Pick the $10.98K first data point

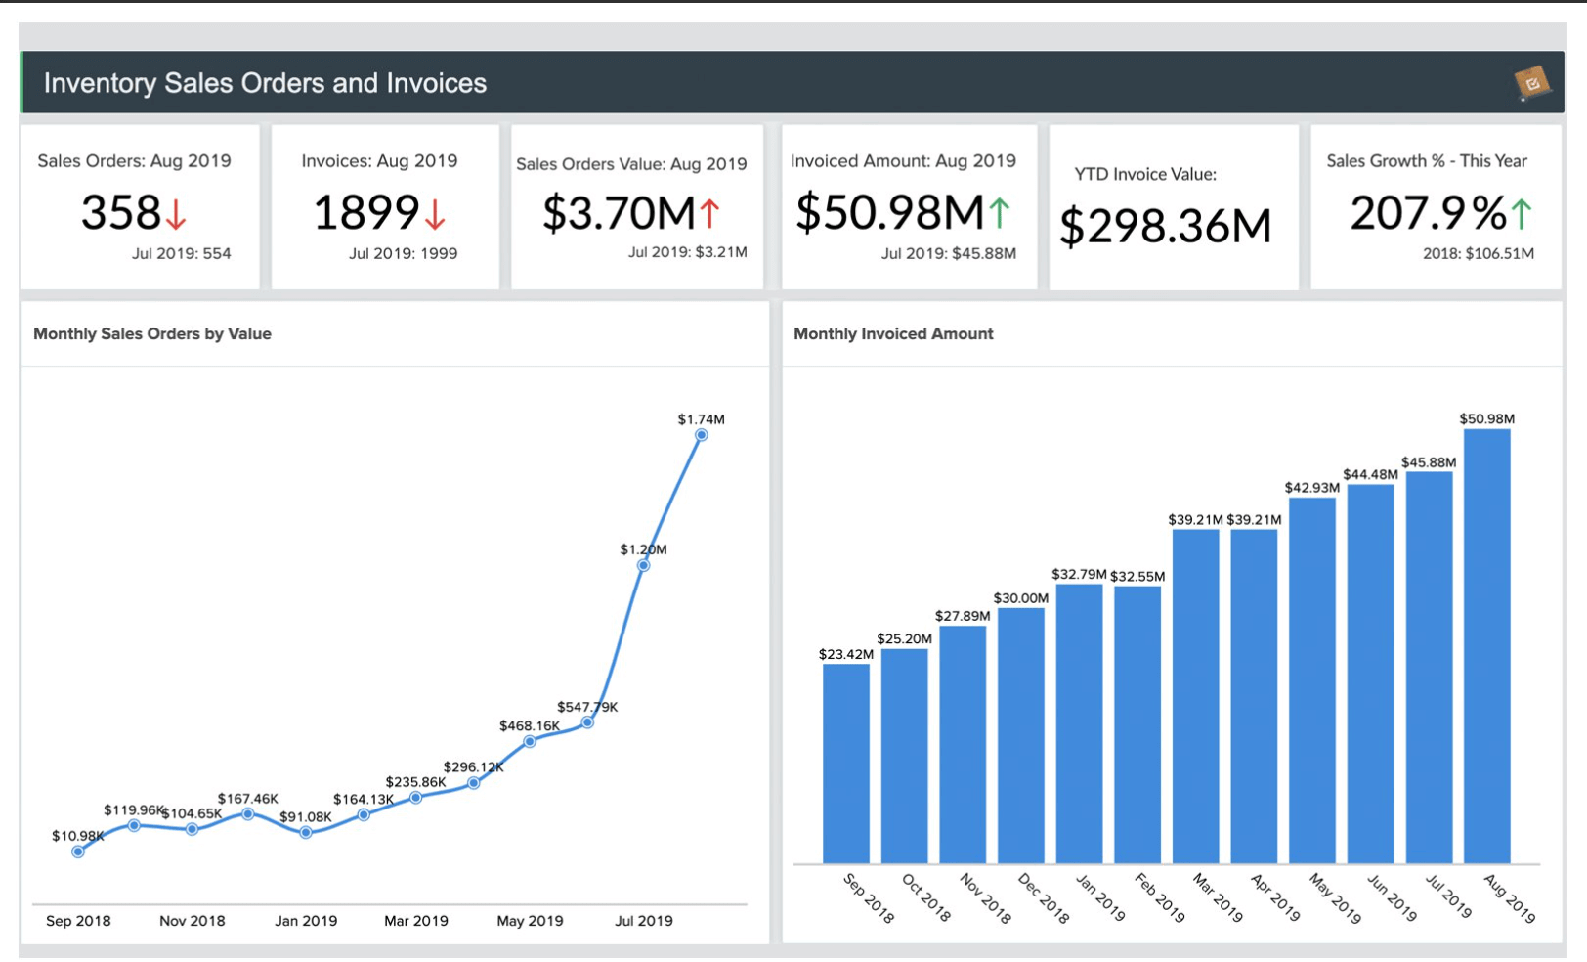78,852
